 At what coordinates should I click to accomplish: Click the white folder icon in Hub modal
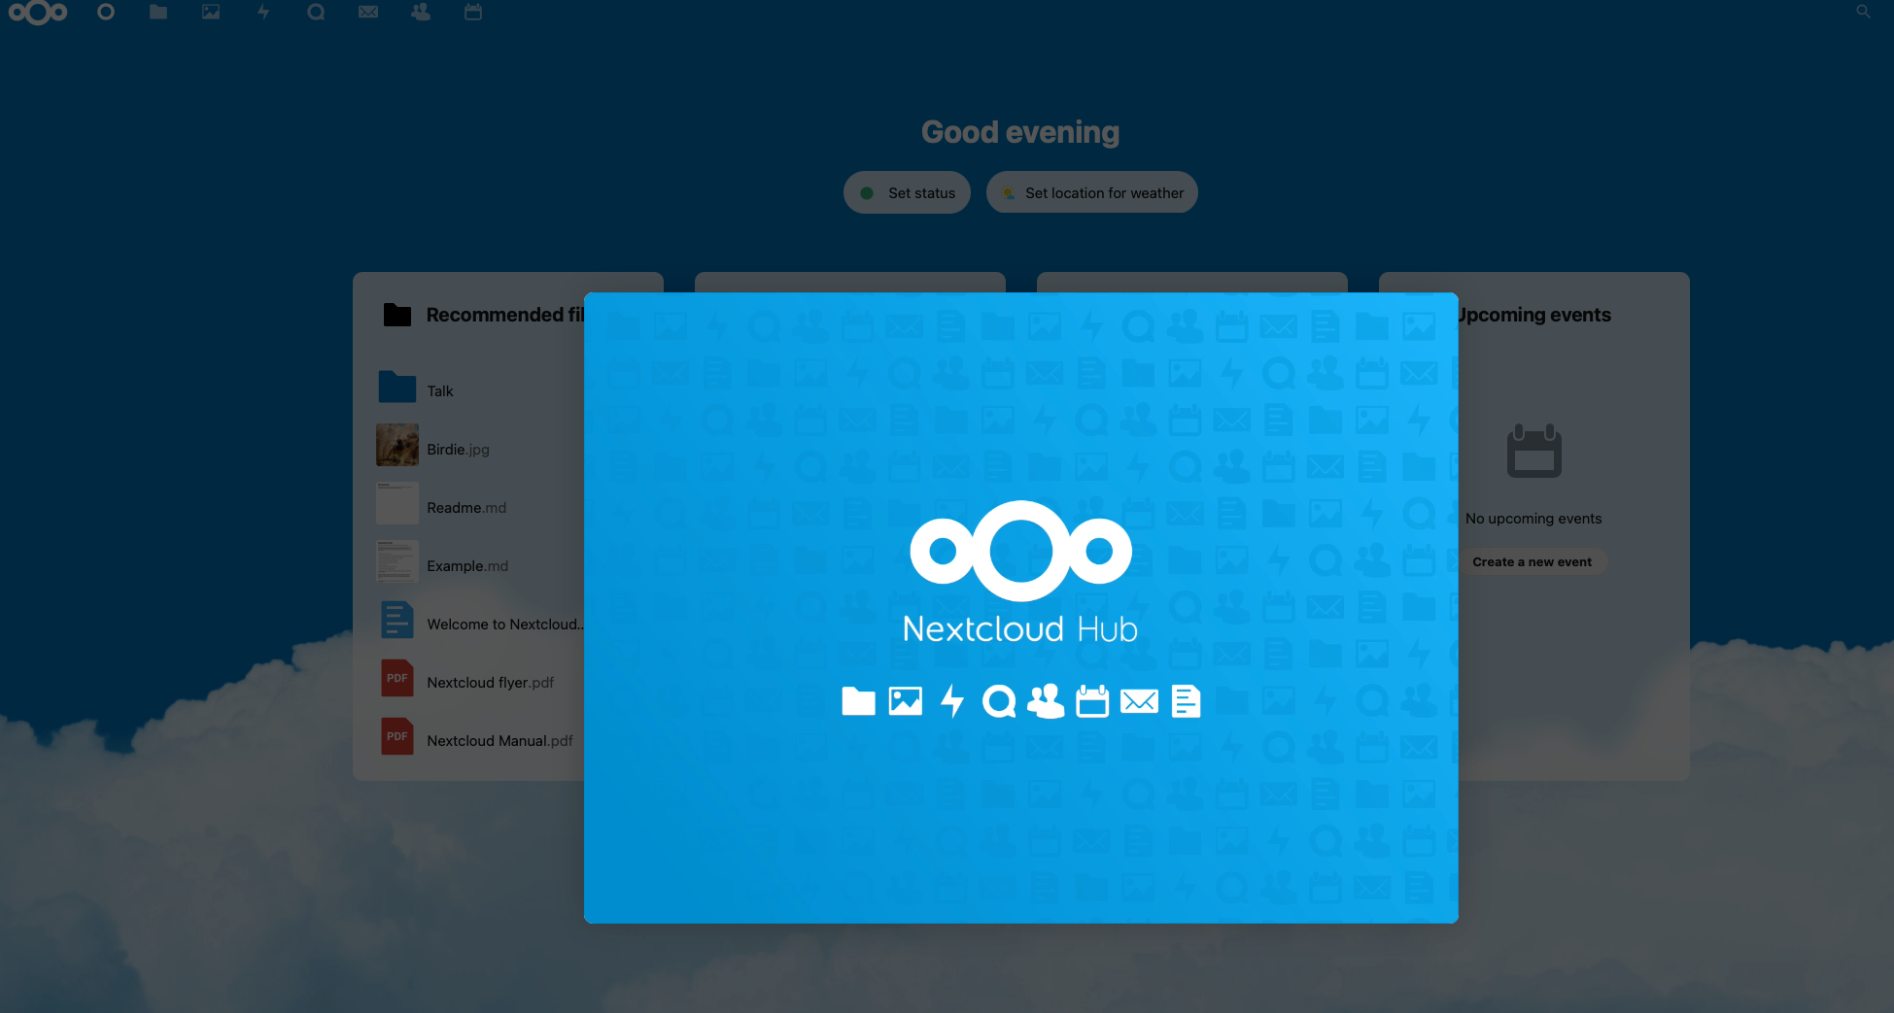tap(858, 701)
